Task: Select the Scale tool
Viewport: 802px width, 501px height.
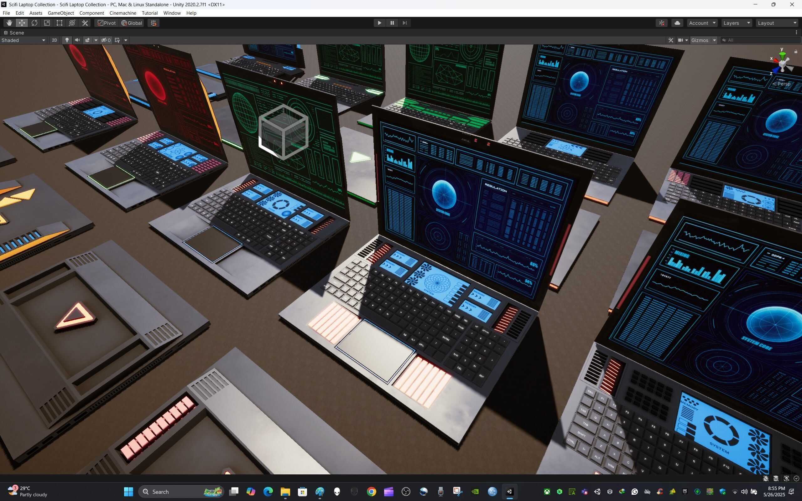Action: 47,23
